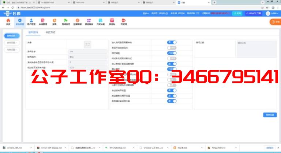Image resolution: width=281 pixels, height=153 pixels.
Task: Expand WeChatSetup.exe download options chevron
Action: (x=134, y=148)
